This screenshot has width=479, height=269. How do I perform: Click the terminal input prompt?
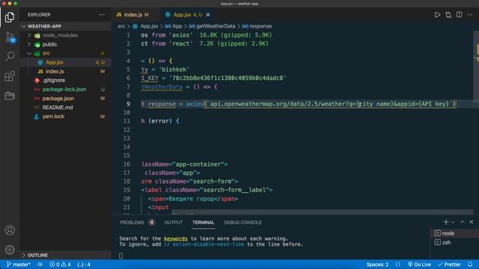point(121,256)
